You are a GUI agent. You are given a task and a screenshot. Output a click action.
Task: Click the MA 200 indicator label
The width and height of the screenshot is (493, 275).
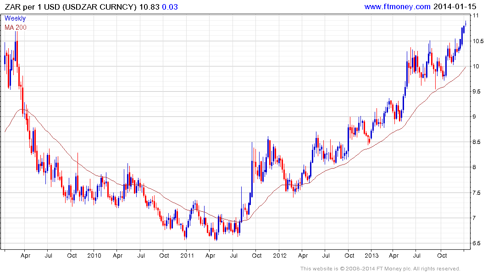tap(15, 27)
